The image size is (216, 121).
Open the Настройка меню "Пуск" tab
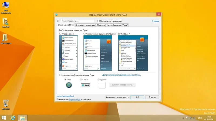[x=117, y=25]
